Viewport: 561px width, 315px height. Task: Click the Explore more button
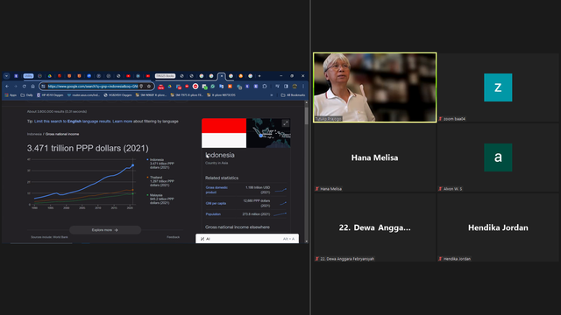point(105,230)
